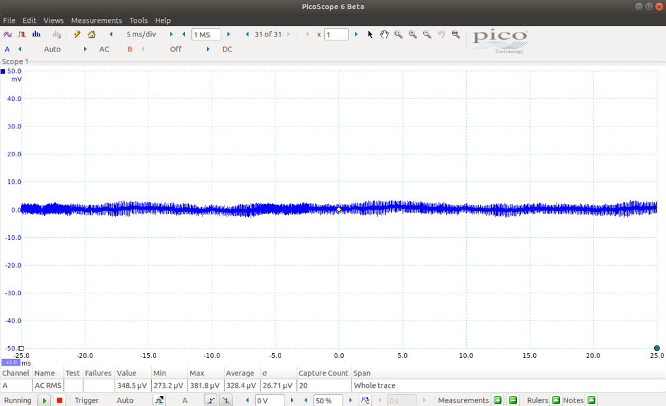Open the Channel A coupling AC dropdown
Image resolution: width=666 pixels, height=406 pixels.
(x=104, y=49)
